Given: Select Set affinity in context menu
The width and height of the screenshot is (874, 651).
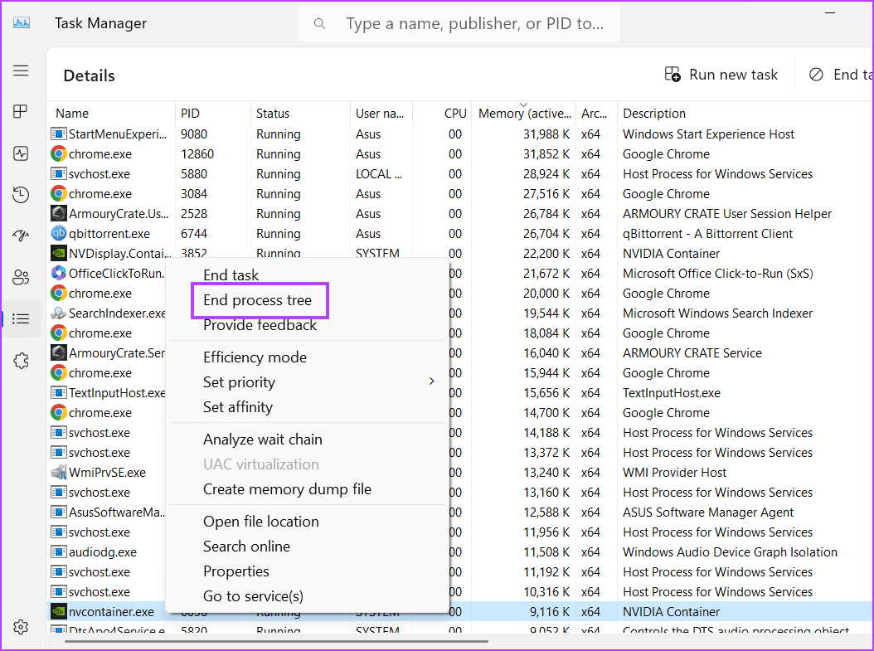Looking at the screenshot, I should (x=237, y=407).
